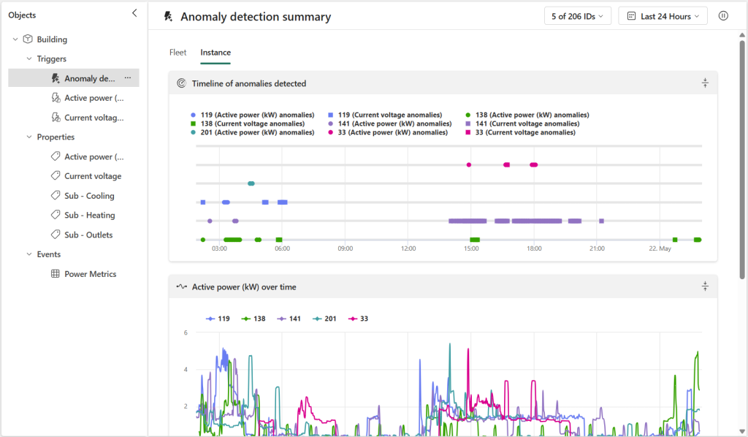Toggle series 119 in the power chart legend
Viewport: 748px width, 437px height.
[218, 319]
